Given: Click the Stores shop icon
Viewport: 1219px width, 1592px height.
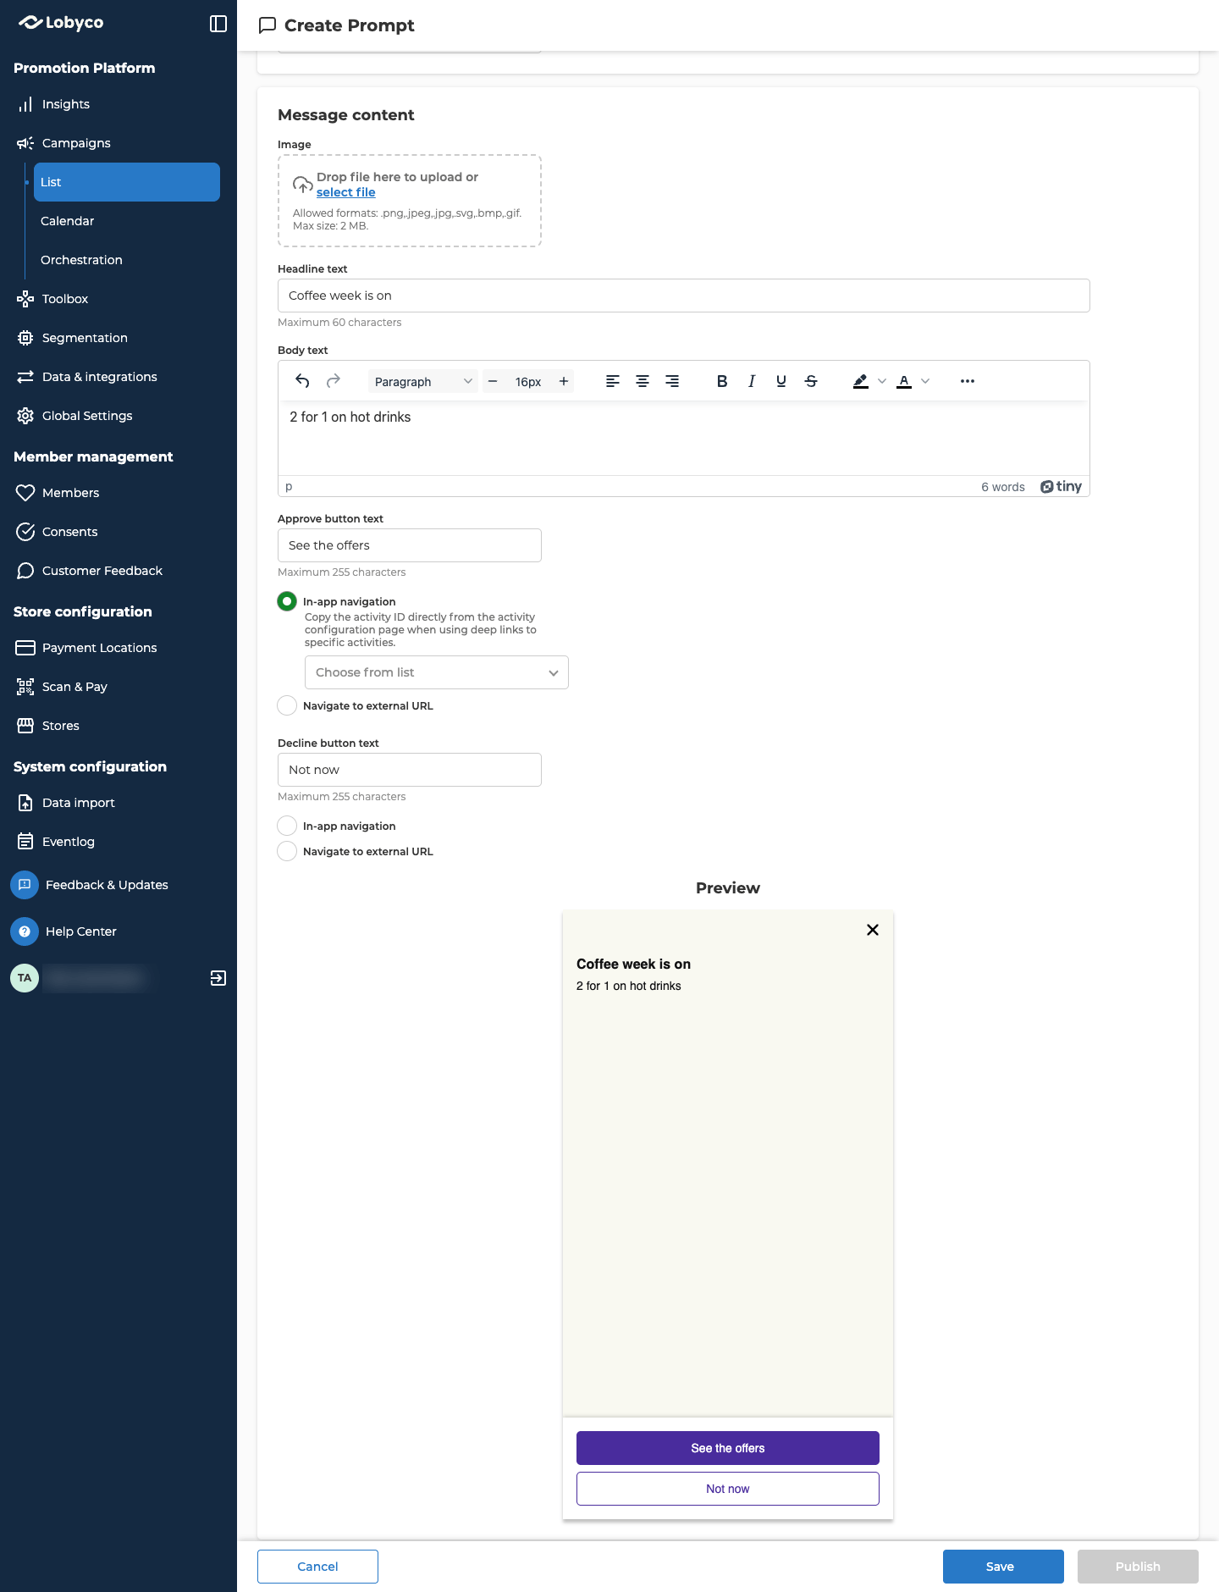Looking at the screenshot, I should point(25,726).
